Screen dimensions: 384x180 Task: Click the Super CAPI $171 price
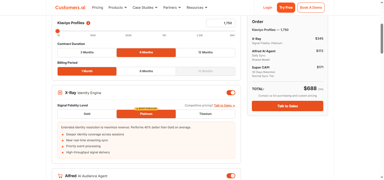(x=320, y=67)
